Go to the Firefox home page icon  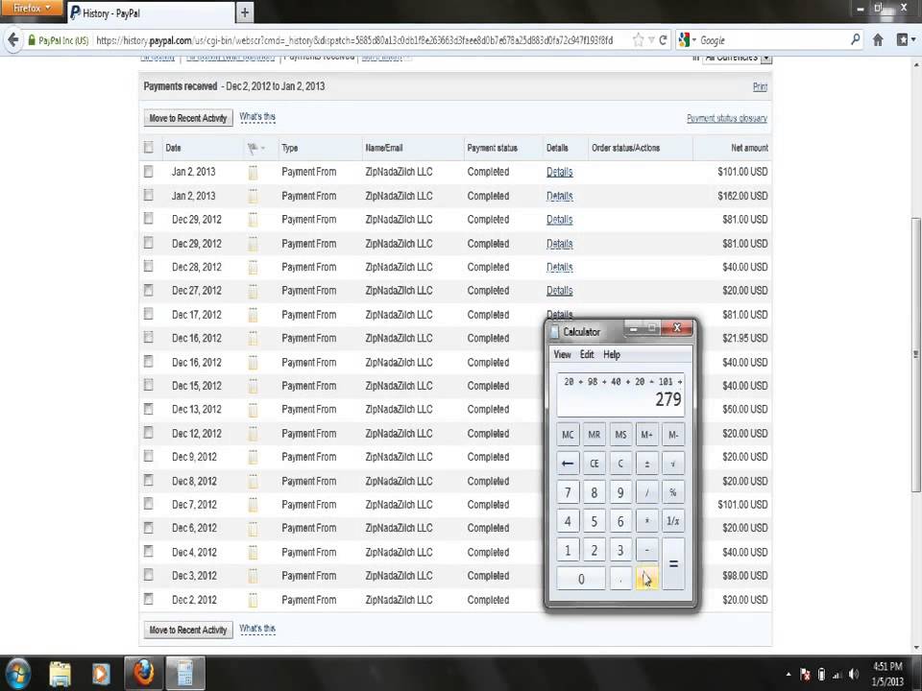click(878, 40)
